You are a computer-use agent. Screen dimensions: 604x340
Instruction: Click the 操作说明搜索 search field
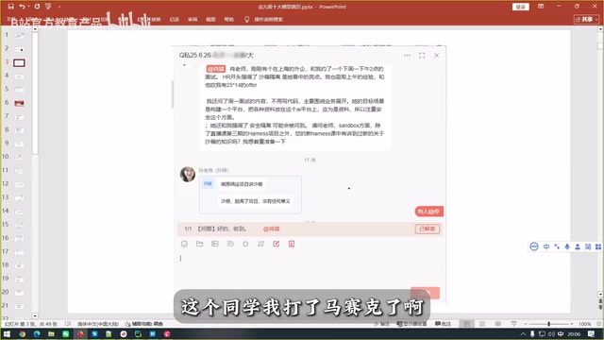pos(268,19)
